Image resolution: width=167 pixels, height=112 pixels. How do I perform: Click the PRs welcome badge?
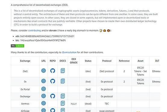click(17, 46)
